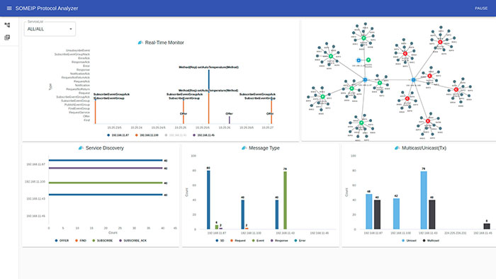The width and height of the screenshot is (496, 279).
Task: Open the hamburger navigation menu
Action: pos(9,8)
